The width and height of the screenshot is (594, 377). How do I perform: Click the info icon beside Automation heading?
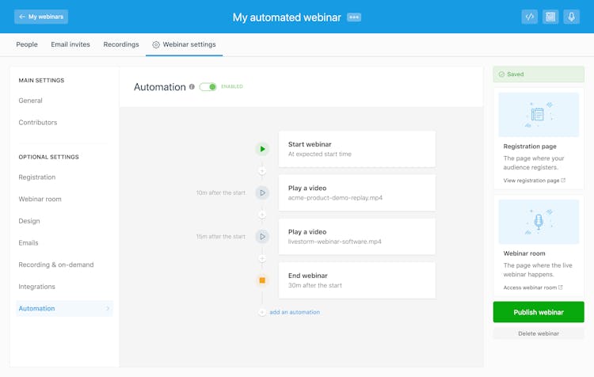pos(192,87)
